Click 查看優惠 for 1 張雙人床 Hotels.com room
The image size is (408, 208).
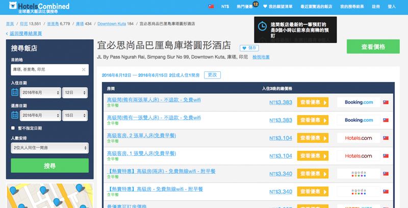pos(313,156)
